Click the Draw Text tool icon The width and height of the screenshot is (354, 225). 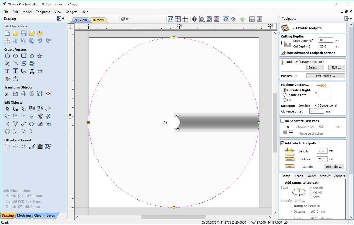pos(8,71)
